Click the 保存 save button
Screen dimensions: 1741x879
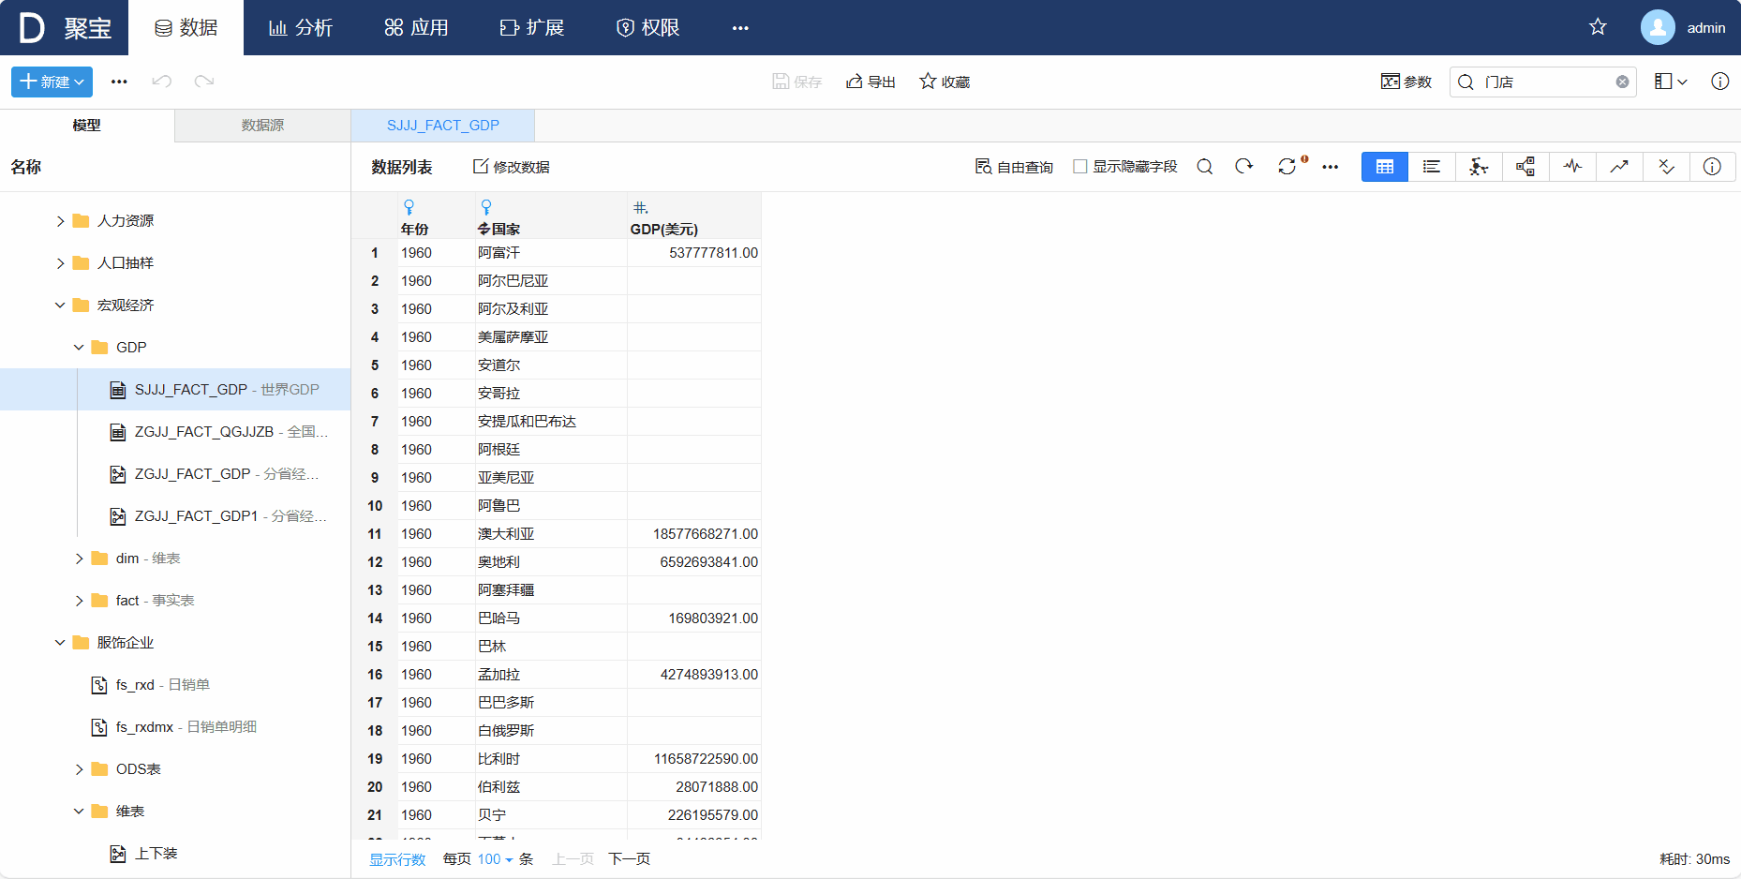coord(796,82)
